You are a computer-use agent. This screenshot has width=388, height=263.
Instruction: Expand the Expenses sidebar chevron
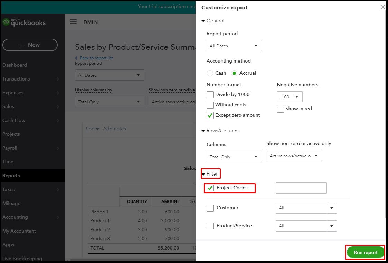pyautogui.click(x=58, y=93)
